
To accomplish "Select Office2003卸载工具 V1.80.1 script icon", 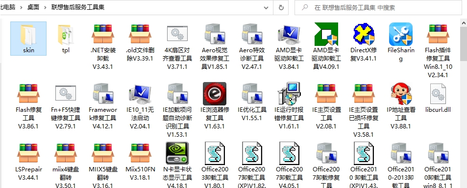I will pyautogui.click(x=215, y=153).
